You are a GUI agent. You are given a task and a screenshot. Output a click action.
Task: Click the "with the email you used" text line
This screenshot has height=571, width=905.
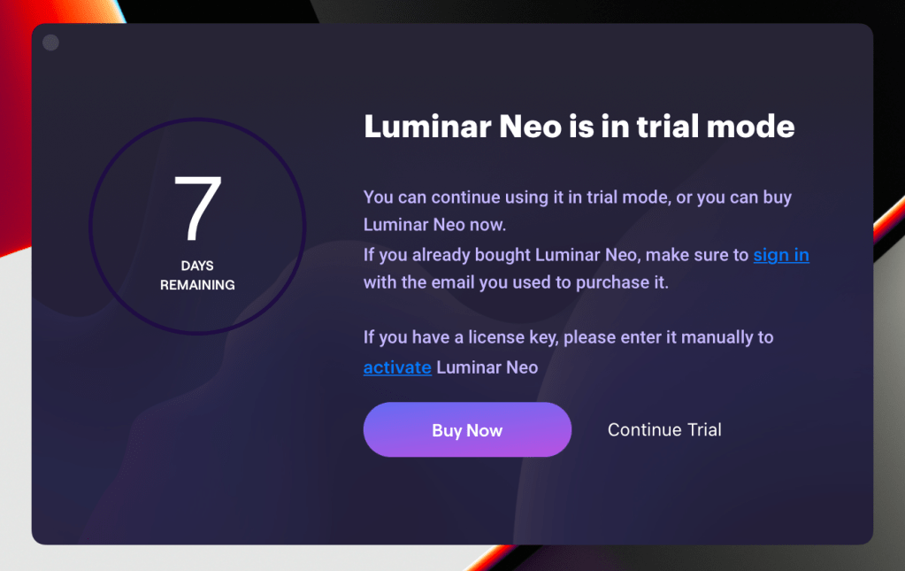[x=516, y=283]
